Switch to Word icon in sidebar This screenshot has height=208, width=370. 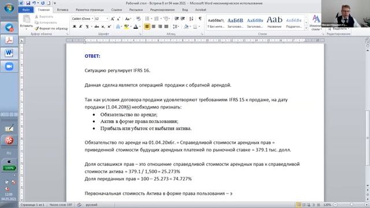pos(9,53)
